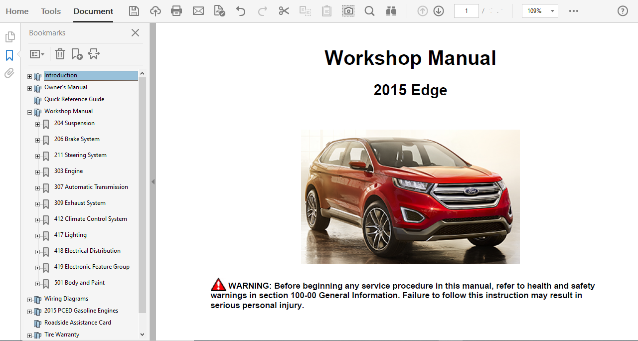Click the page number input field
Viewport: 638px width, 341px height.
[466, 11]
